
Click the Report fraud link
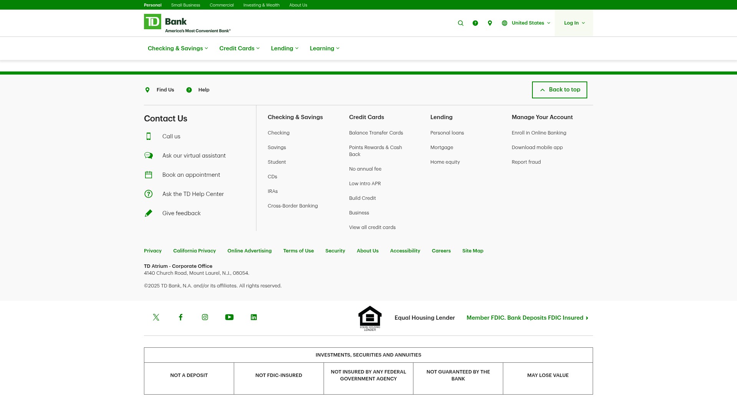[526, 162]
